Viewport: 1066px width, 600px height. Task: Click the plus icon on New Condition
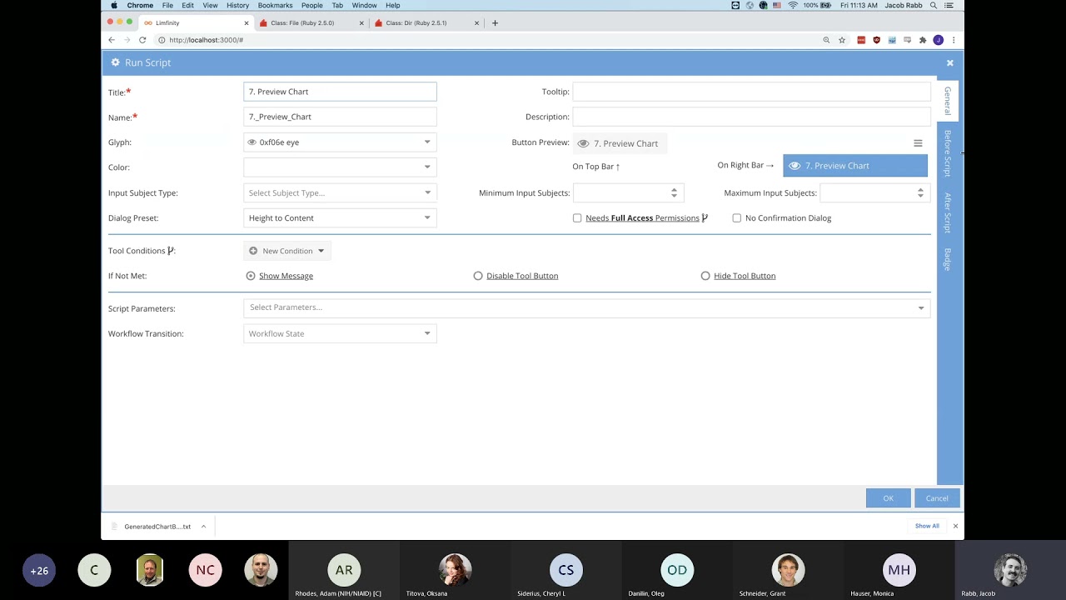pyautogui.click(x=252, y=251)
